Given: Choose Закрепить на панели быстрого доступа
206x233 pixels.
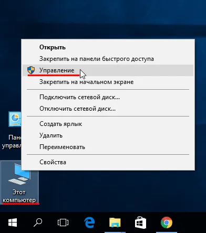Looking at the screenshot, I should coord(108,59).
